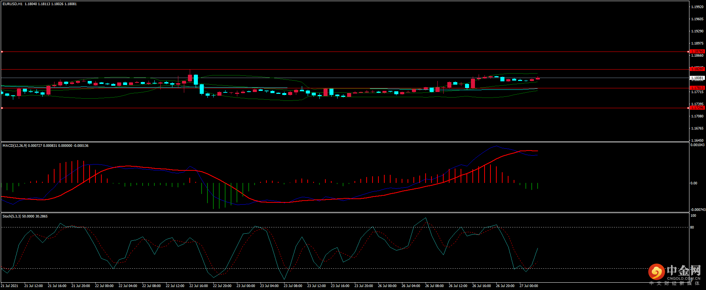The height and width of the screenshot is (290, 706).
Task: Click the orange cloud CNGOLD logo icon
Action: [x=656, y=272]
